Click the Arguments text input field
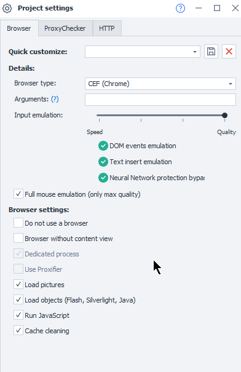Screen dimensions: 241x372 [x=160, y=100]
